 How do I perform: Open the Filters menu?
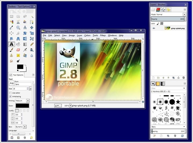click(x=103, y=35)
